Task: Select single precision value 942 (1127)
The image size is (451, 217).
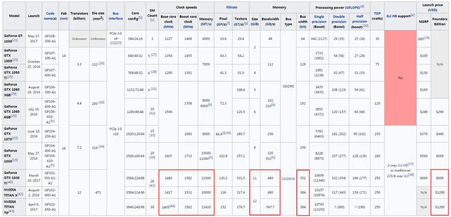Action: pyautogui.click(x=319, y=39)
